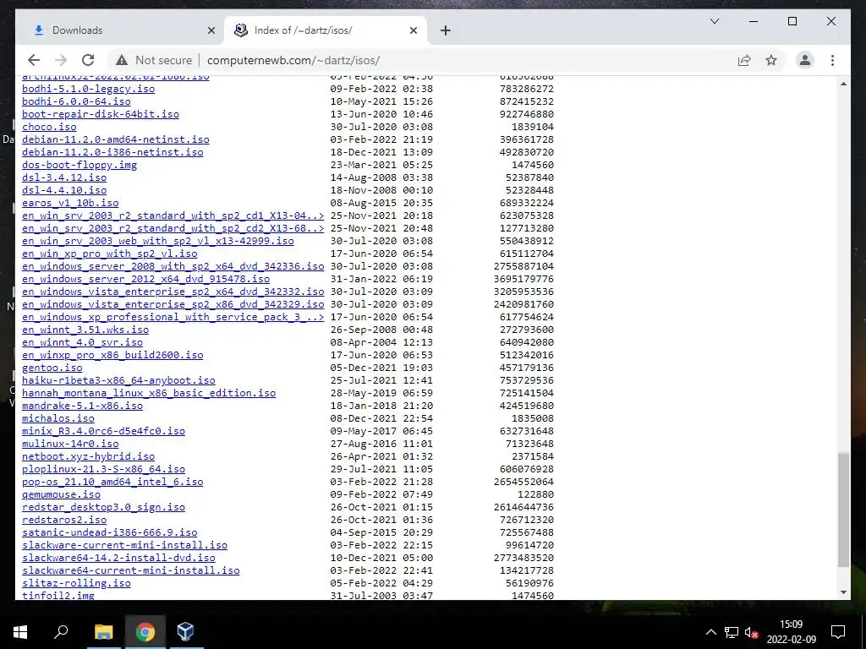Select the Index of /~dartz/isos/ tab
This screenshot has width=866, height=649.
coord(326,30)
